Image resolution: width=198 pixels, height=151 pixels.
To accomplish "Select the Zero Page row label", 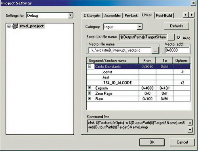I will tap(104, 94).
